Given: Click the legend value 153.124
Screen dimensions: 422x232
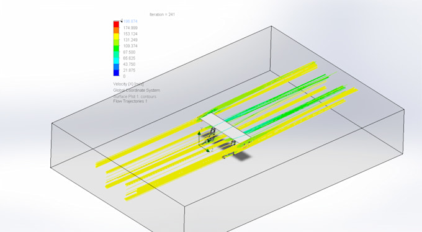Looking at the screenshot, I should [x=130, y=34].
